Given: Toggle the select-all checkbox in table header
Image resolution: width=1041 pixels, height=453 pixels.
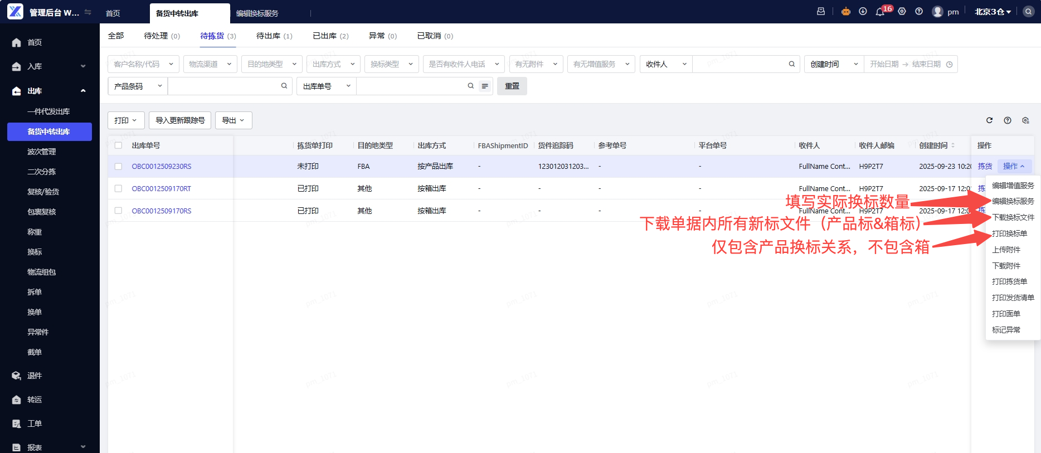Looking at the screenshot, I should coord(118,145).
